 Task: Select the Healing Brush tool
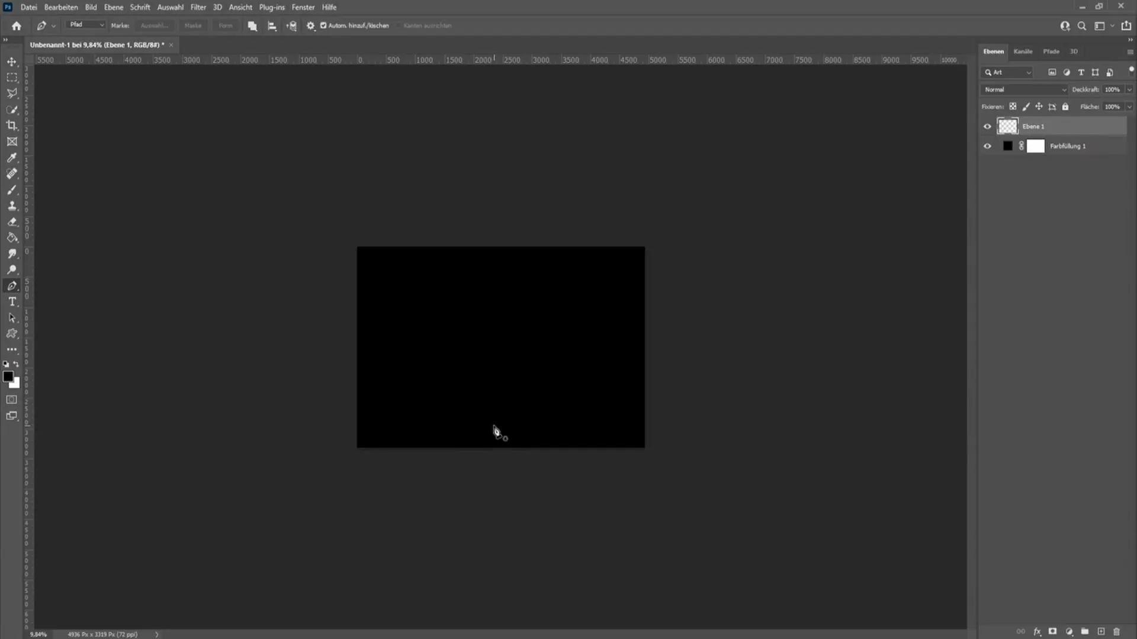tap(12, 173)
